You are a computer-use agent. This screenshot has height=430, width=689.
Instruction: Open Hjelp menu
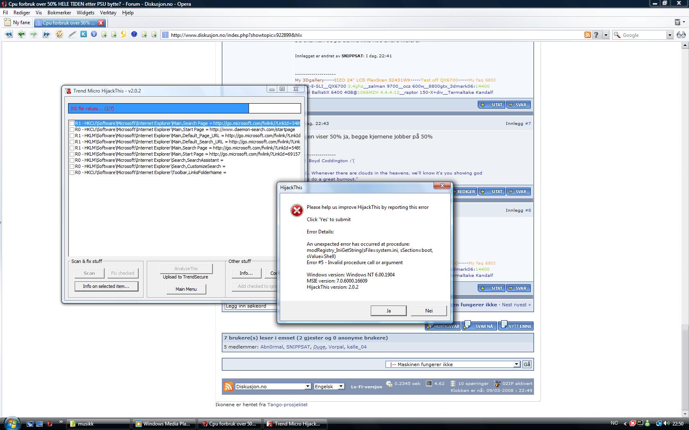pos(128,13)
